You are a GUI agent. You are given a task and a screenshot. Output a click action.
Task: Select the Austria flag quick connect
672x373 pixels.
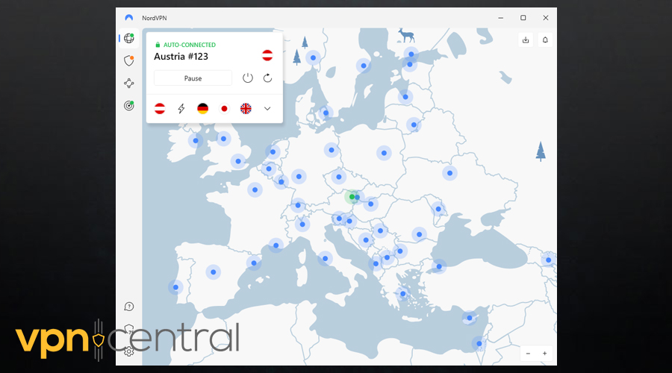point(160,109)
